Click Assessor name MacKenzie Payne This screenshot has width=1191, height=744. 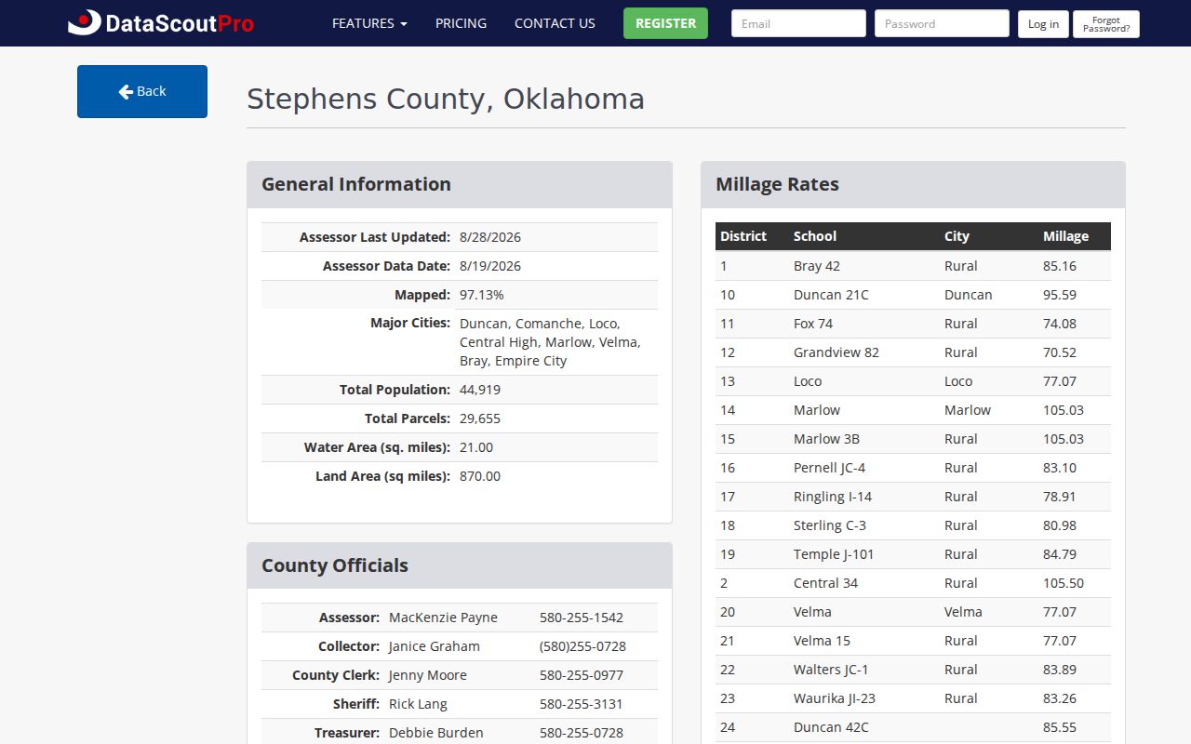pyautogui.click(x=443, y=618)
